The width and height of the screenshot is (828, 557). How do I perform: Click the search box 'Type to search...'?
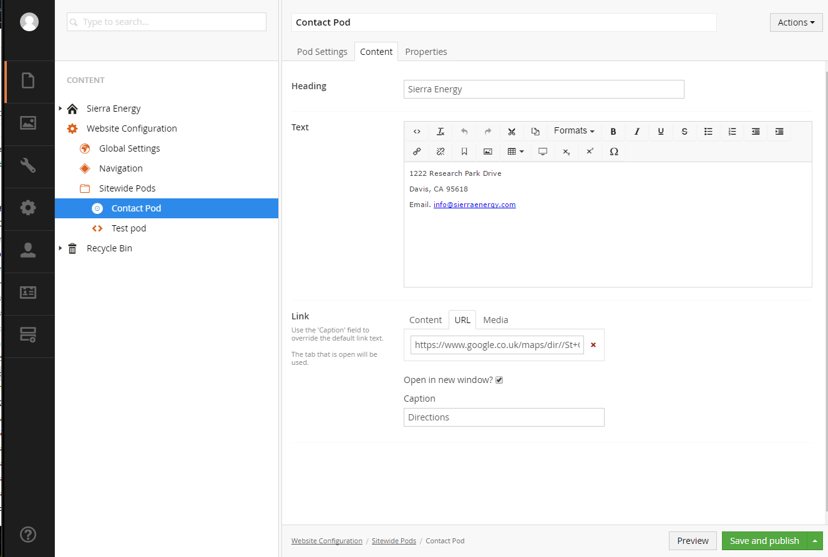pyautogui.click(x=167, y=22)
